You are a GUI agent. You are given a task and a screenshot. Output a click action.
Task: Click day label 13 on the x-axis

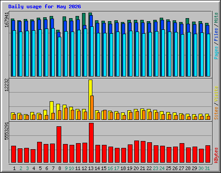pyautogui.click(x=91, y=168)
